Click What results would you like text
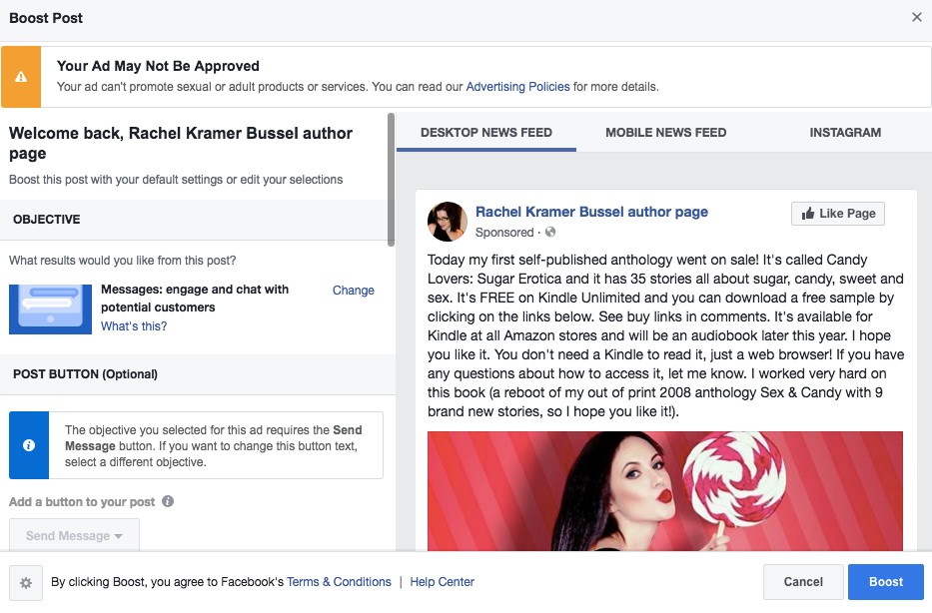The height and width of the screenshot is (613, 932). click(123, 261)
